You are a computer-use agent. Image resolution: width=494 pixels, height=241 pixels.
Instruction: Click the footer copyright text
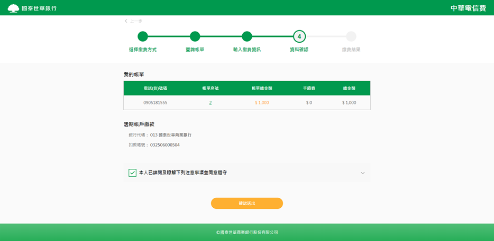247,233
